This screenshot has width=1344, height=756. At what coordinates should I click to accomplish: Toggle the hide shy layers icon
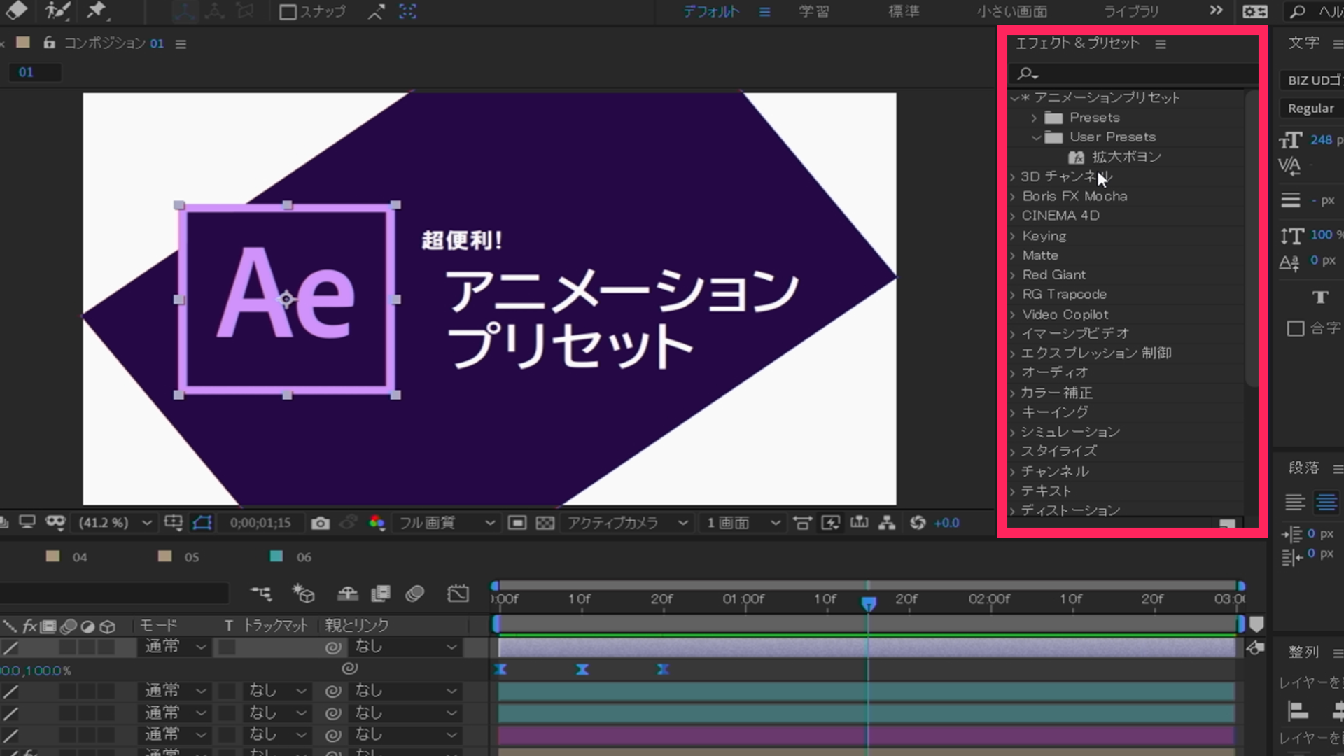coord(347,594)
